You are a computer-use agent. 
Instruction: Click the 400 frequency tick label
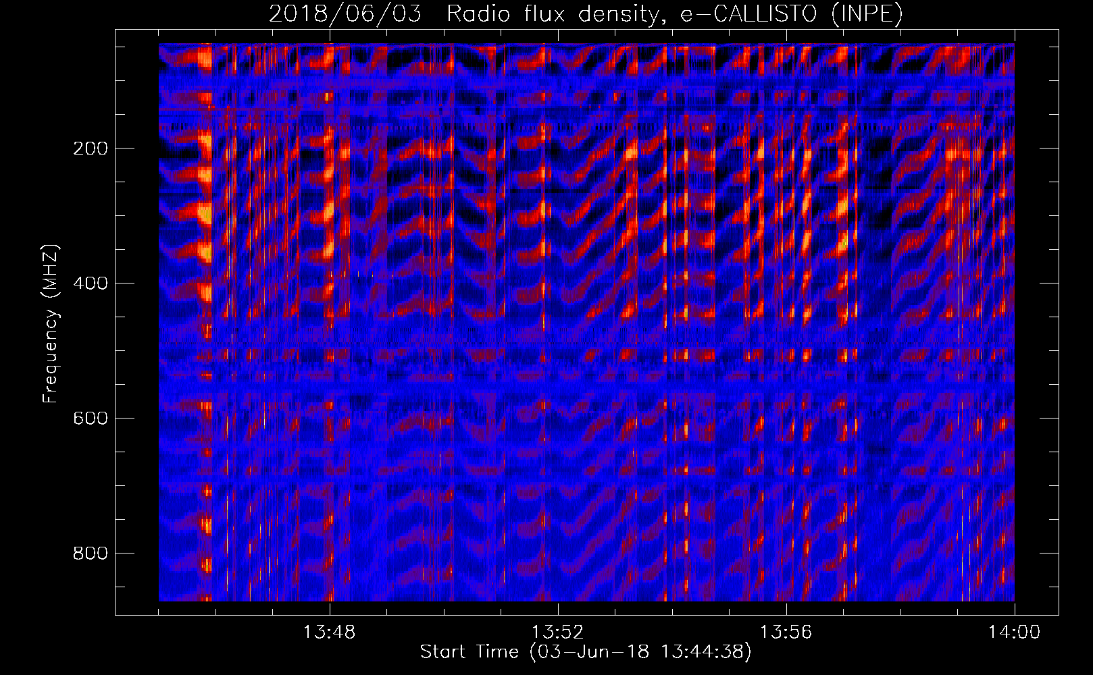point(91,283)
